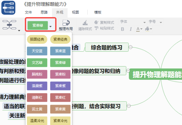Select the central 提升物理解题能力 node
The height and width of the screenshot is (125, 182).
(x=156, y=74)
